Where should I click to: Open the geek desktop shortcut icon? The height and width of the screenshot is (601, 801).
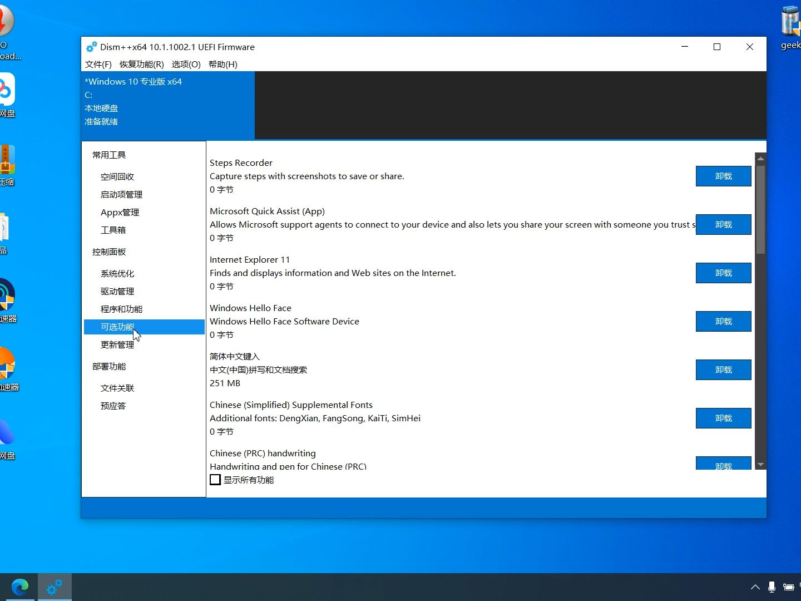791,28
